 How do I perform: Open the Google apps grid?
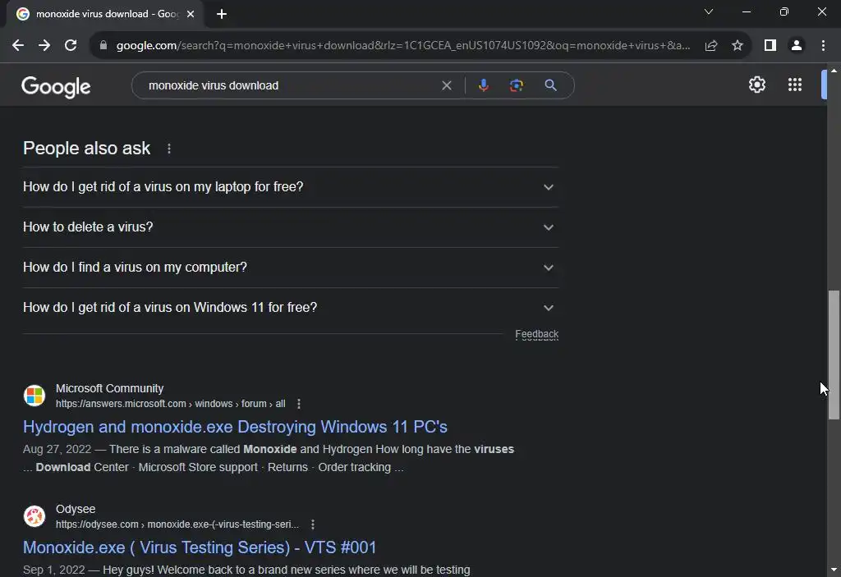[795, 85]
